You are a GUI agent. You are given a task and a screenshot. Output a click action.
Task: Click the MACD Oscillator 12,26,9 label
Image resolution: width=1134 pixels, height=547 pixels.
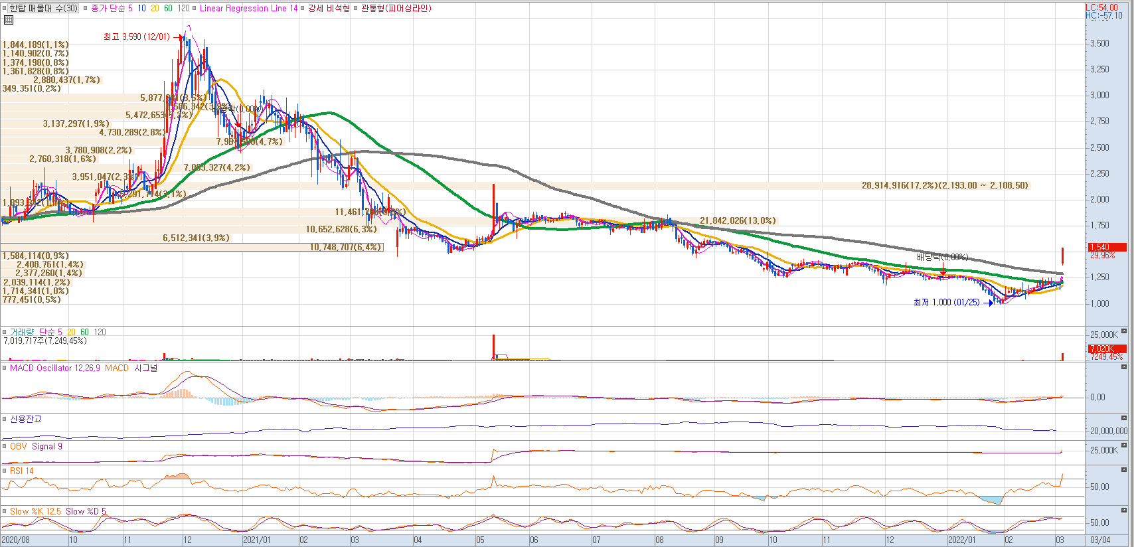tap(55, 368)
